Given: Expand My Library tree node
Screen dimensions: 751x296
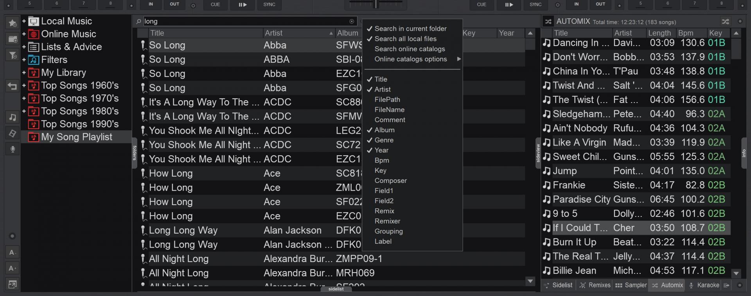Looking at the screenshot, I should coord(24,73).
